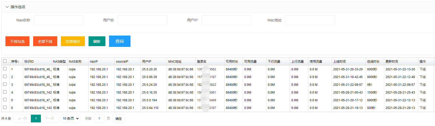Viewport: 435px width, 126px height.
Task: Focus the Mac地址 input field
Action: 310,20
